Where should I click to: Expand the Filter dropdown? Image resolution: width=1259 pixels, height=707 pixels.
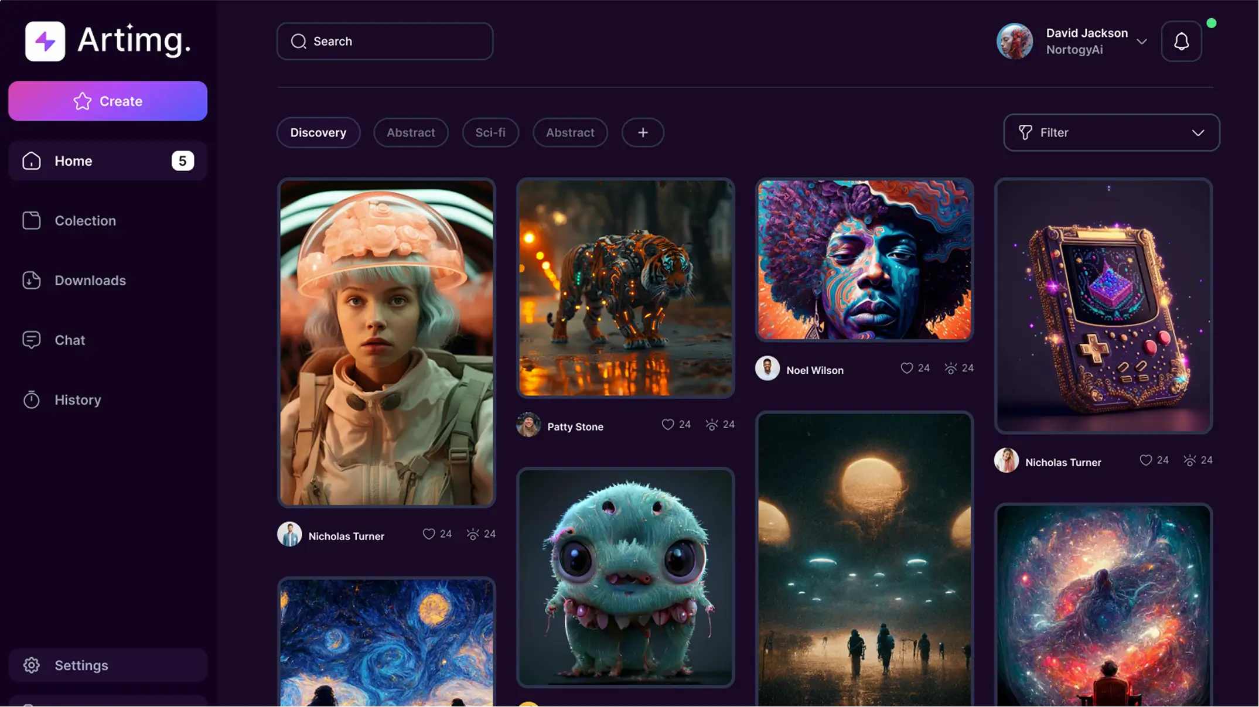point(1111,133)
